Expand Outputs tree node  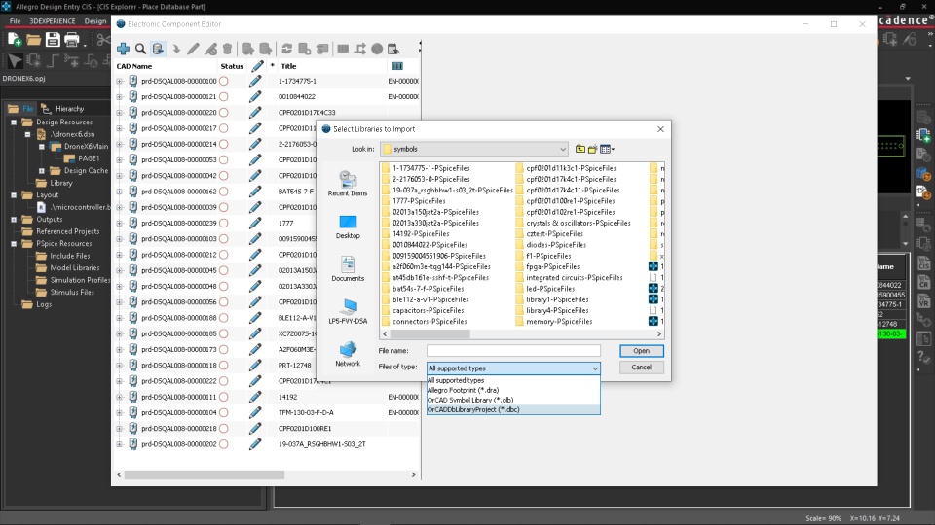14,219
